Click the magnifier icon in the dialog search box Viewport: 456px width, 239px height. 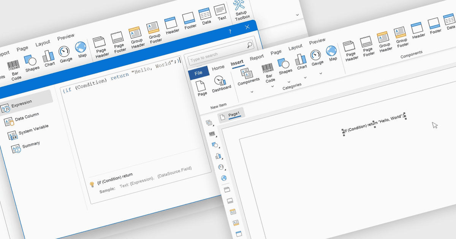click(249, 45)
